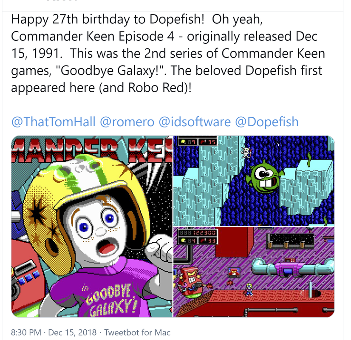The height and width of the screenshot is (340, 351).
Task: Open the Commander Keen cover art image
Action: (92, 226)
